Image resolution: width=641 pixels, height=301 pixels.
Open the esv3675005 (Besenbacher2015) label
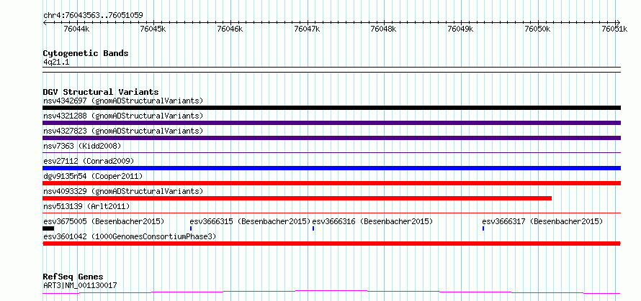(104, 221)
